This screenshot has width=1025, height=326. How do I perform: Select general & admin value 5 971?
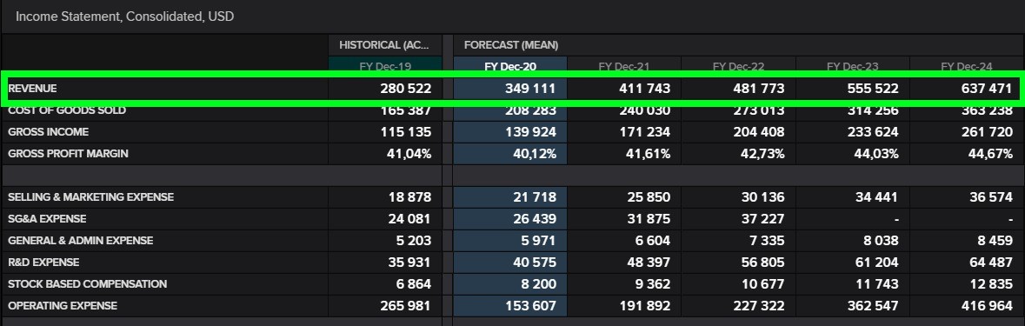[538, 241]
